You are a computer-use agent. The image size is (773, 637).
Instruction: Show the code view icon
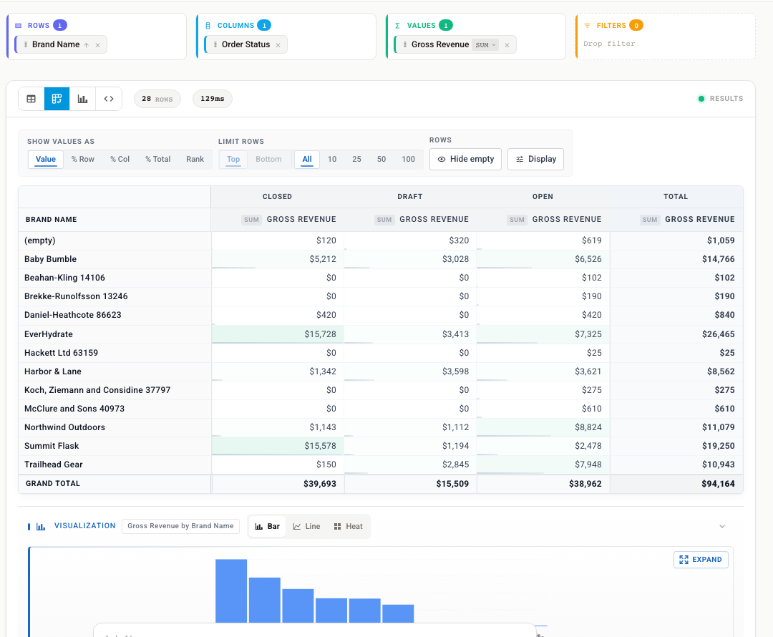click(109, 99)
